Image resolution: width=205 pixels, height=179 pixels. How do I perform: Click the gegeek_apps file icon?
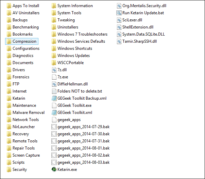click(54, 120)
